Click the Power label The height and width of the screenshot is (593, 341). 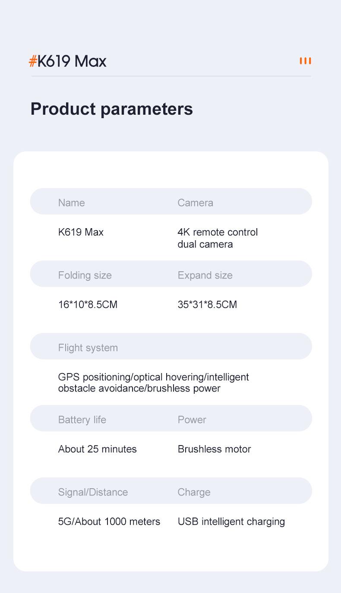(x=192, y=420)
